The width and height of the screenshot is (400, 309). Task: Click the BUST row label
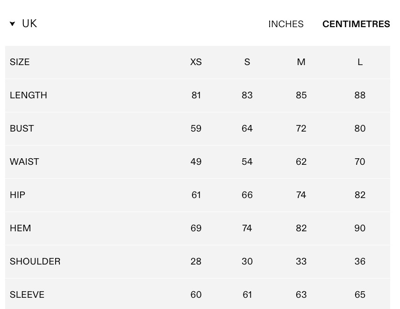(x=21, y=128)
